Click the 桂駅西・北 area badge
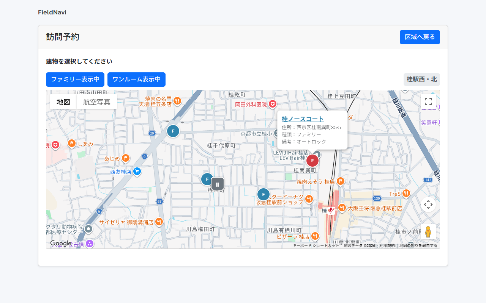 tap(422, 80)
